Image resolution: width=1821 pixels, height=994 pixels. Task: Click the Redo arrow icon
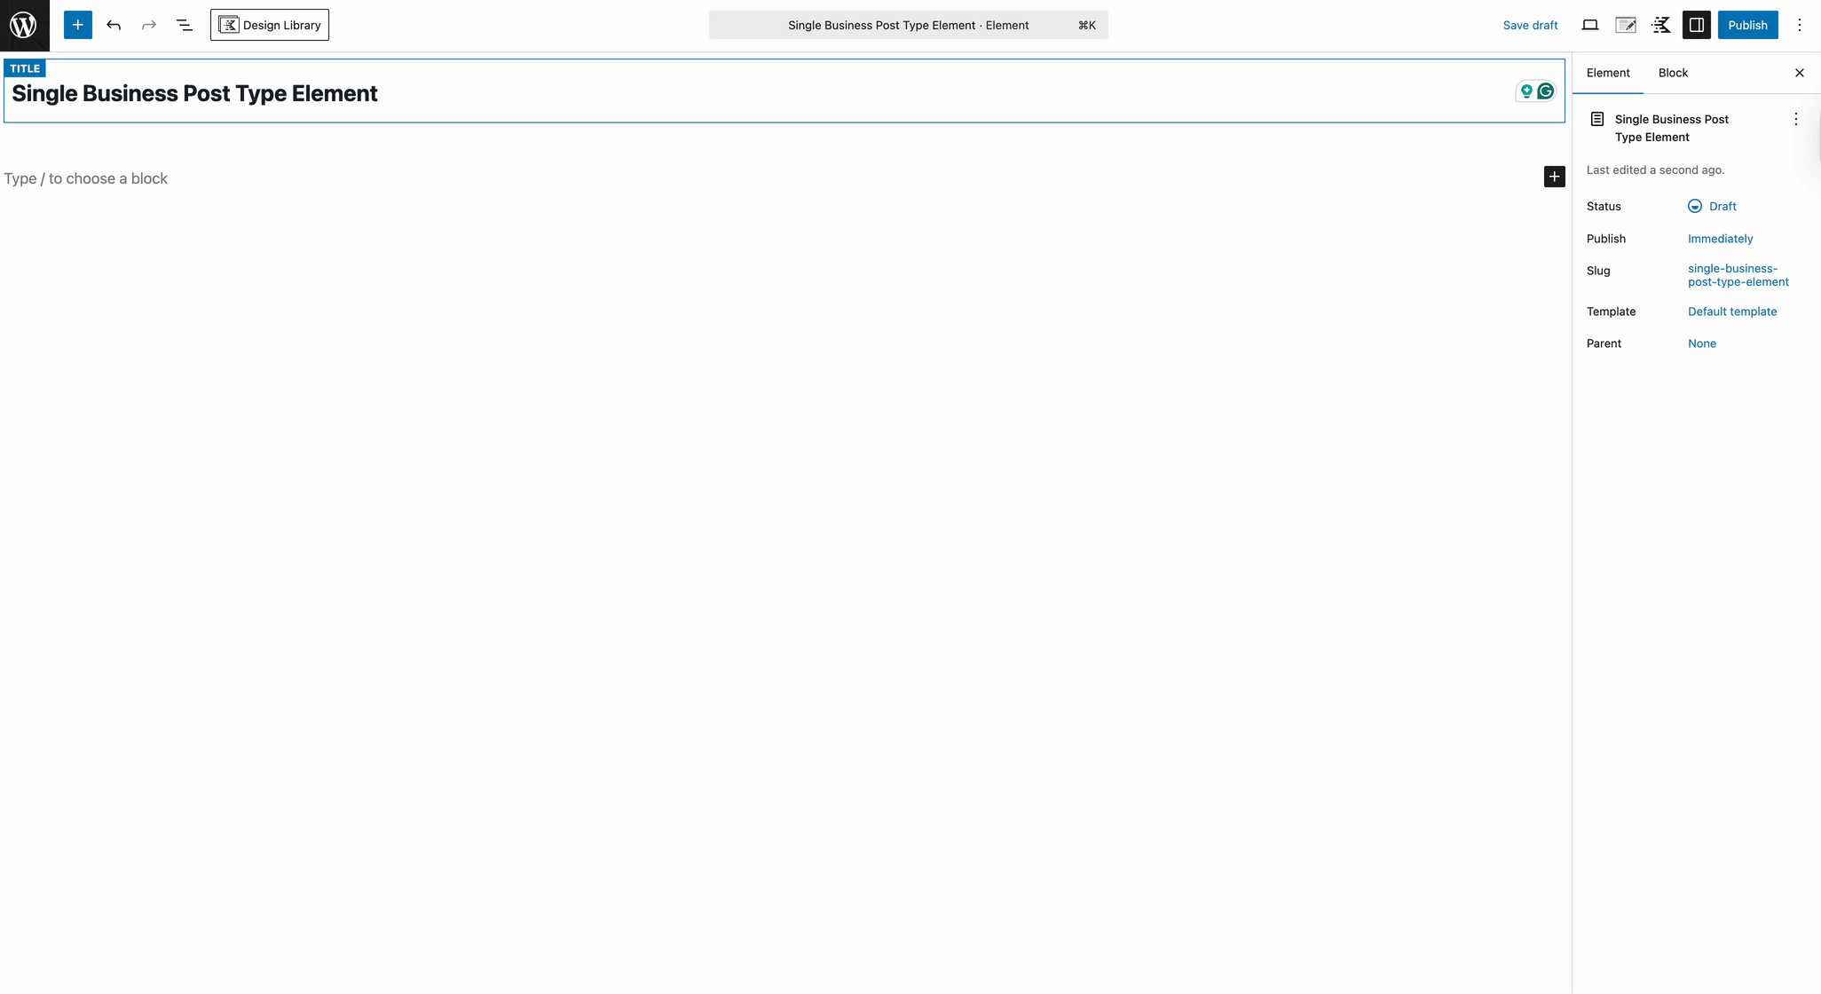[148, 25]
